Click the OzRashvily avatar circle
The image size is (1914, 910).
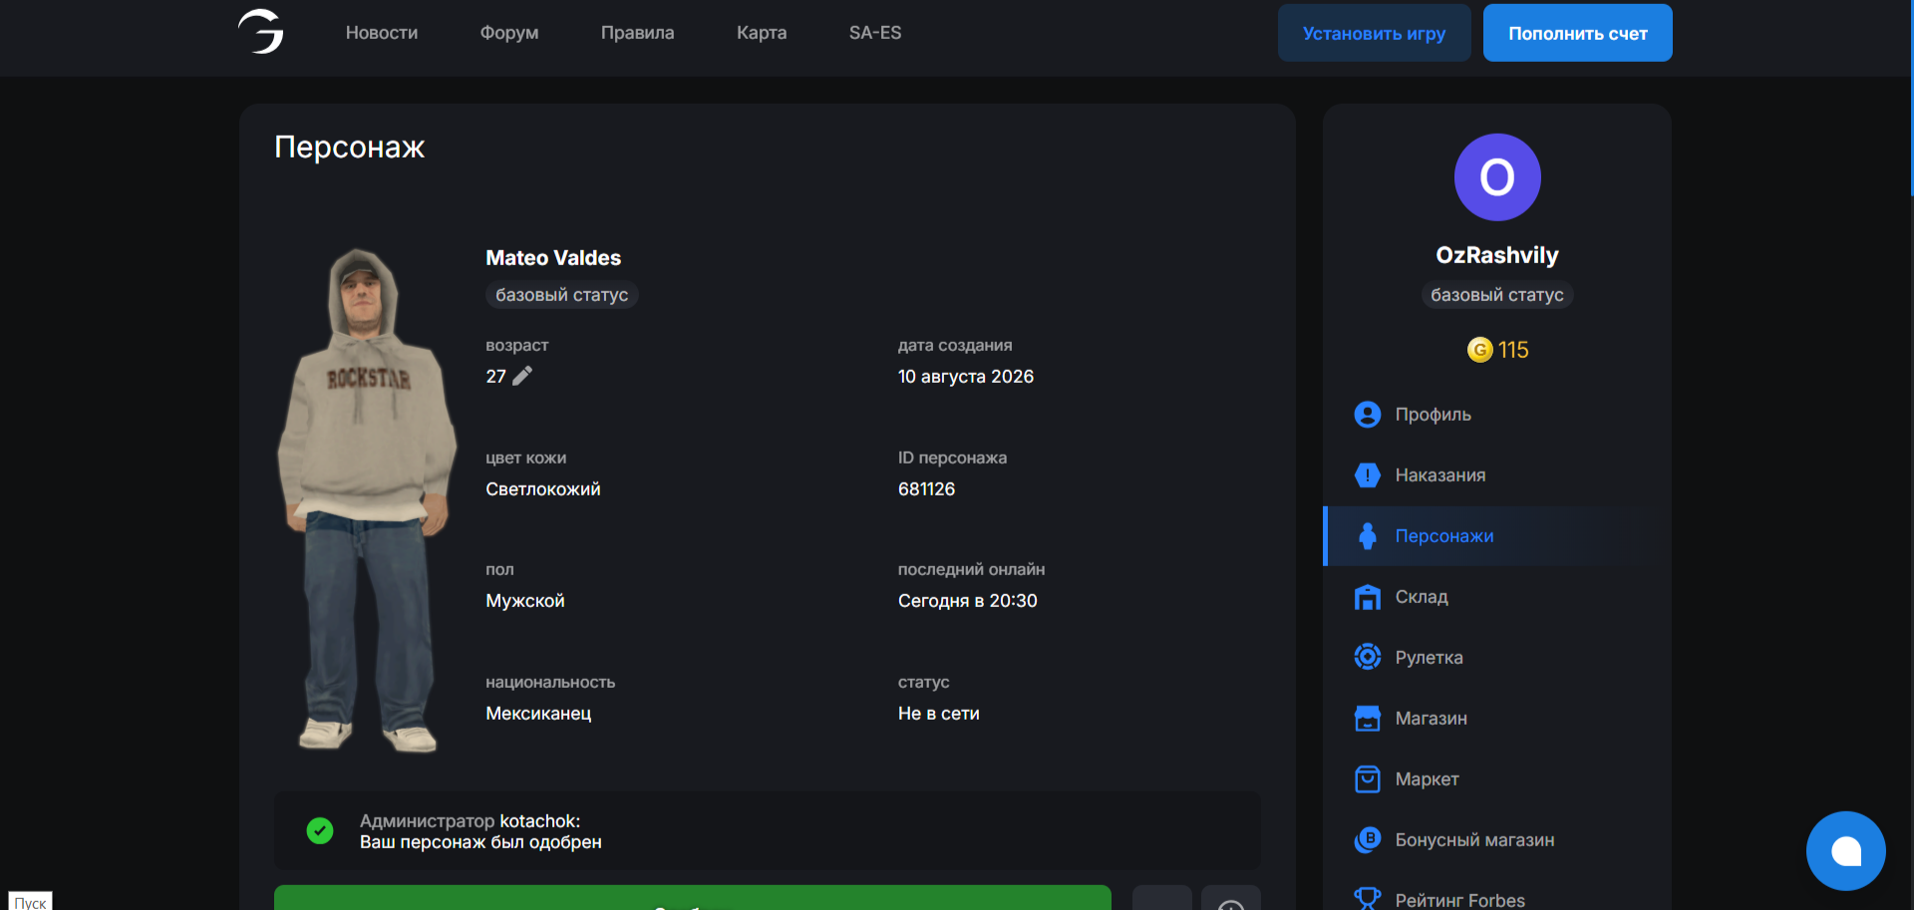[1497, 177]
